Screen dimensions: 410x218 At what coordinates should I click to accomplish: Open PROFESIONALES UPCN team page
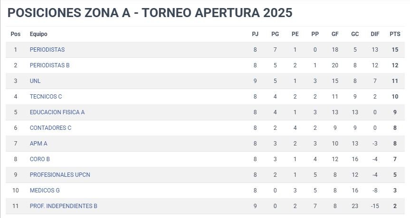(x=60, y=175)
